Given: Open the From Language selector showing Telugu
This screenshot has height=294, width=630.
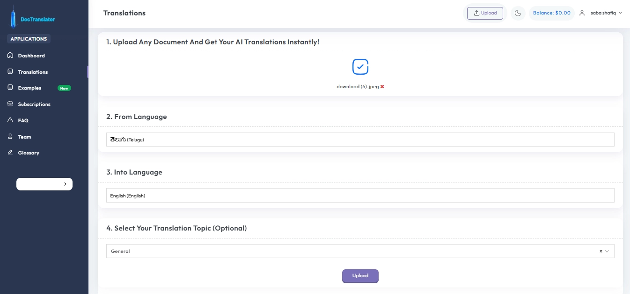Looking at the screenshot, I should [360, 139].
